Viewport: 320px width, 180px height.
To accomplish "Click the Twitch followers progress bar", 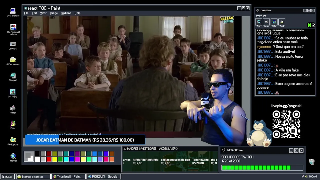I will pyautogui.click(x=262, y=168).
